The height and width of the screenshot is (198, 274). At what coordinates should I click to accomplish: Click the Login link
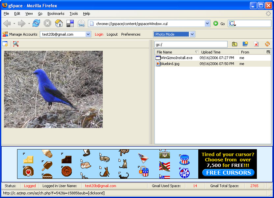click(99, 34)
